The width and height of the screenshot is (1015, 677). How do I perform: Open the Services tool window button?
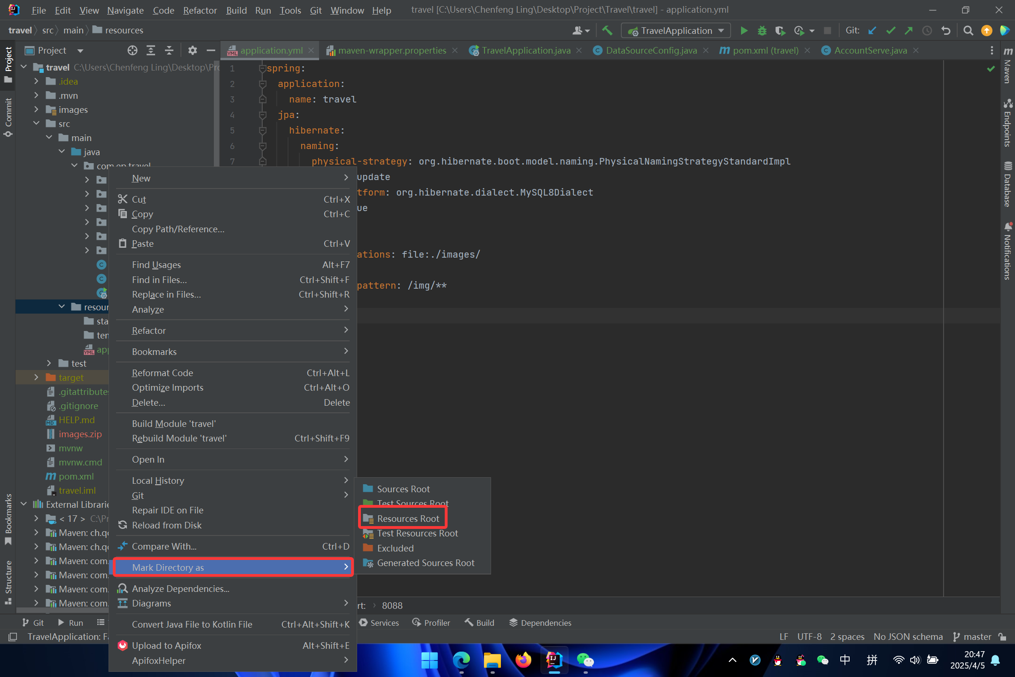(379, 622)
